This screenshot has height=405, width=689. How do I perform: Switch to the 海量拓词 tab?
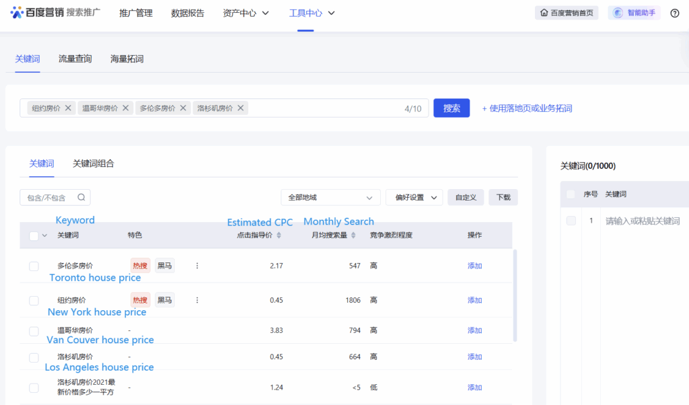click(x=127, y=59)
